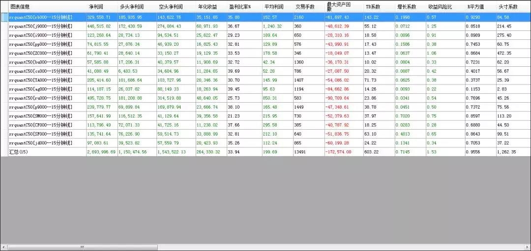Click the 平均利润 column header
The width and height of the screenshot is (531, 251).
277,6
